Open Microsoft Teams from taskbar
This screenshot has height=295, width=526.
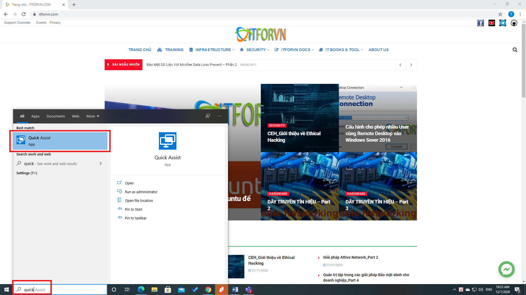pos(248,290)
